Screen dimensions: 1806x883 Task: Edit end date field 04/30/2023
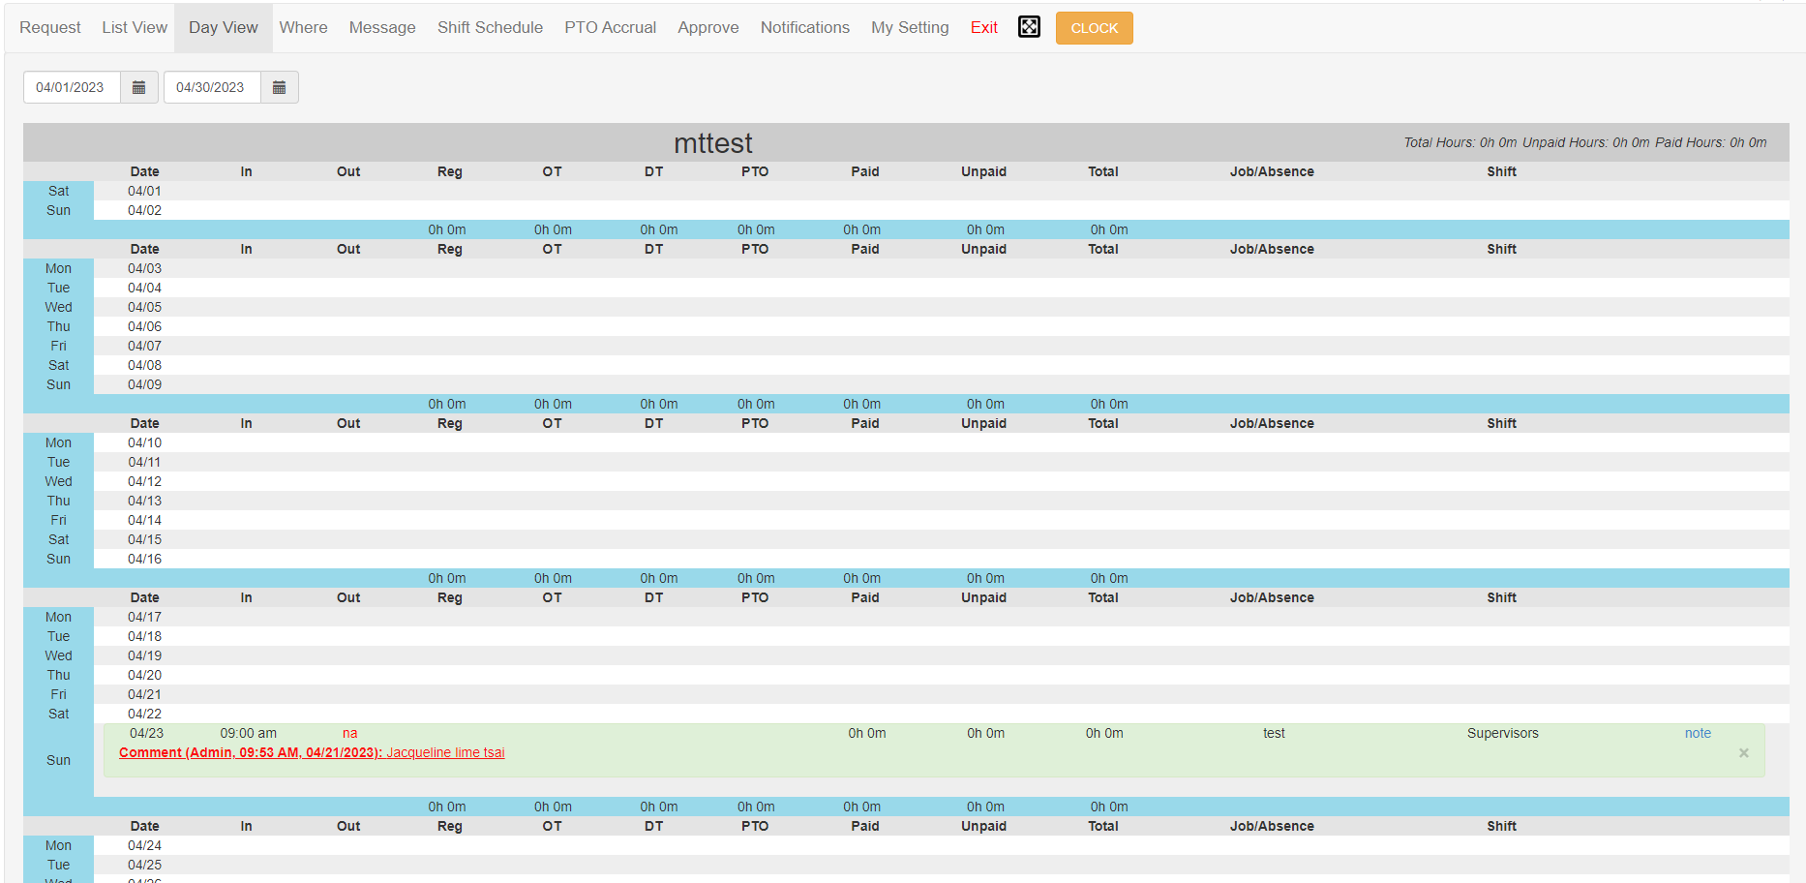coord(212,87)
